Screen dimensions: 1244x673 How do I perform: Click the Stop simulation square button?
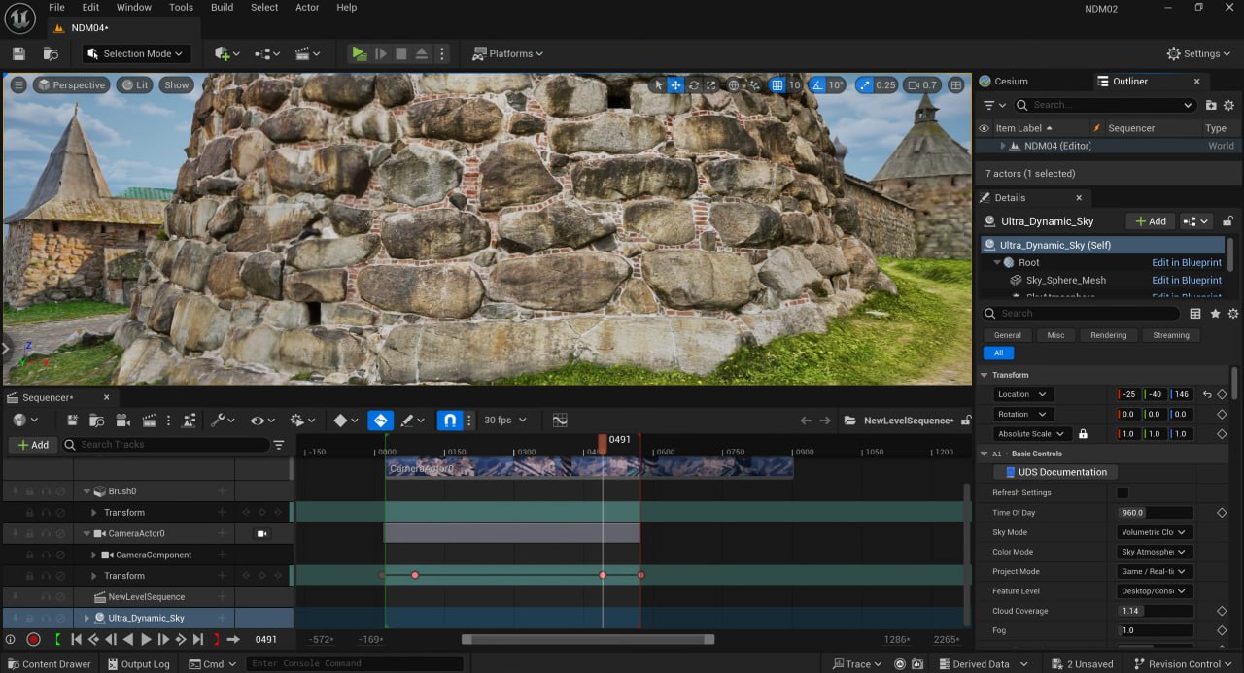tap(400, 53)
